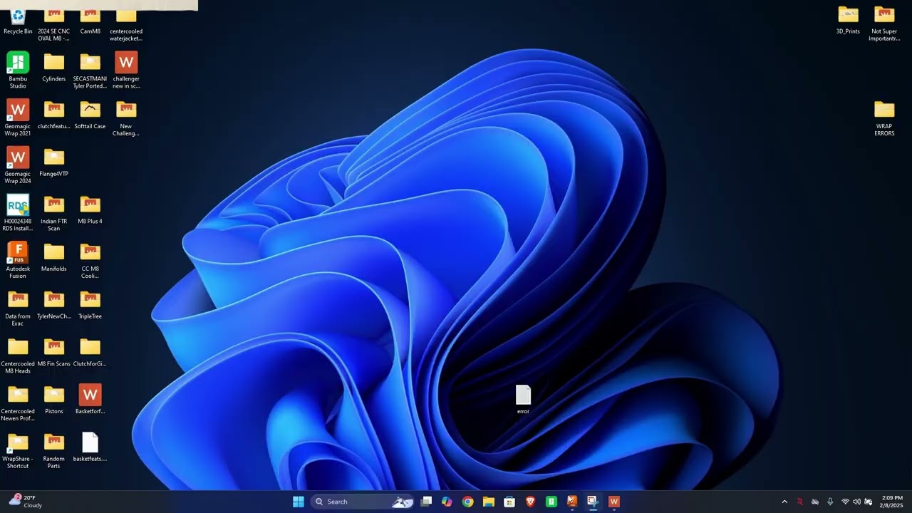Select the Cylinders folder

tap(54, 67)
